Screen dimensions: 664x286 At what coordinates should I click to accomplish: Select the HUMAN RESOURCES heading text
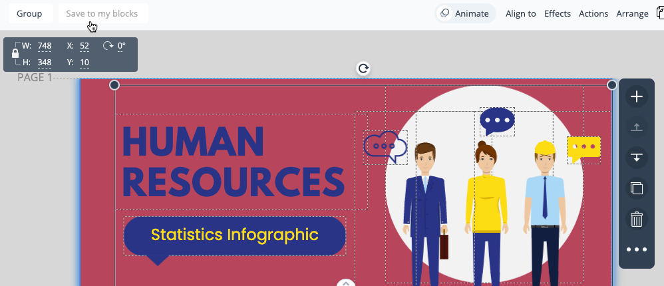(x=234, y=162)
